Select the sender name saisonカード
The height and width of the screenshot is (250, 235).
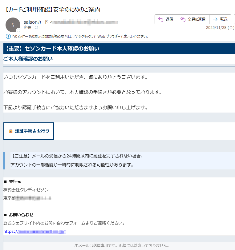pos(36,22)
